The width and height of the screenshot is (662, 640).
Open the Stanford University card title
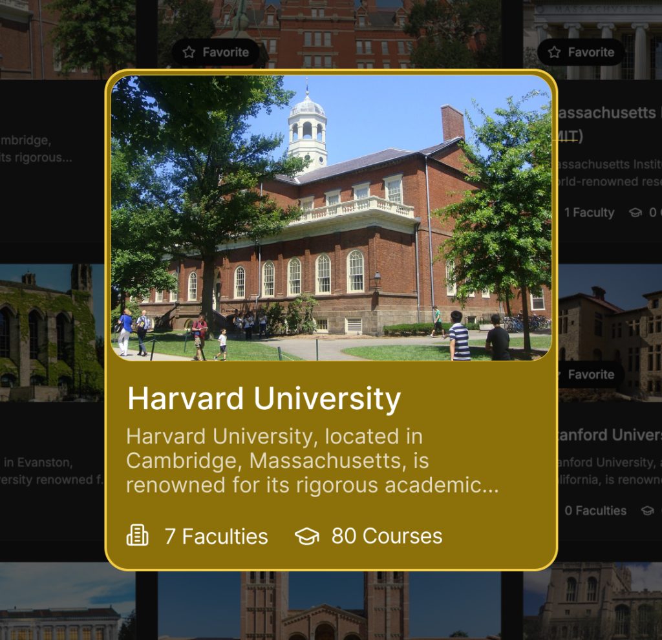pos(610,435)
